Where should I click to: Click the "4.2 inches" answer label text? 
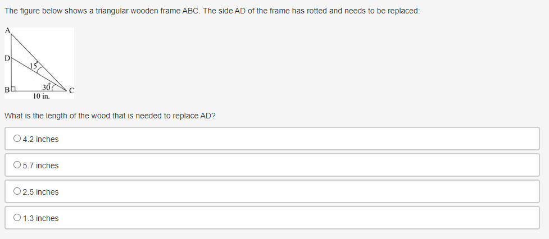coord(40,139)
